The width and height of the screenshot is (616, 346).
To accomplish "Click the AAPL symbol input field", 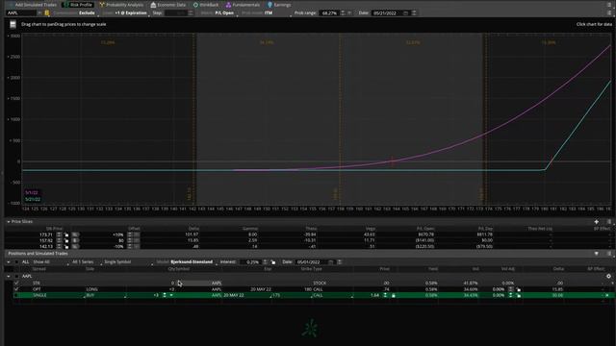I will point(21,12).
